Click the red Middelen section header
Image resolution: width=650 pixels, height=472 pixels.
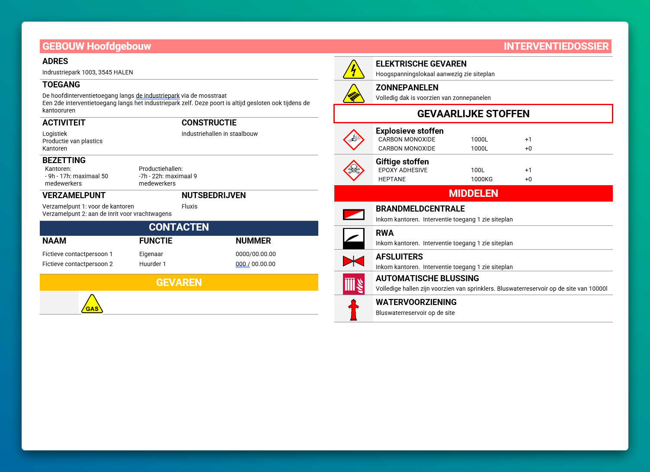473,193
